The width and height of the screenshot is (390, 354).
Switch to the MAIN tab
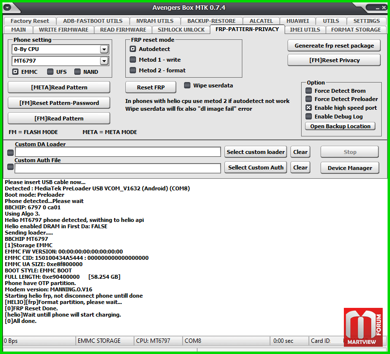pos(18,30)
